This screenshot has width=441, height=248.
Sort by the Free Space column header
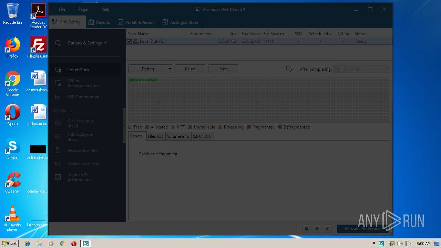tap(251, 34)
